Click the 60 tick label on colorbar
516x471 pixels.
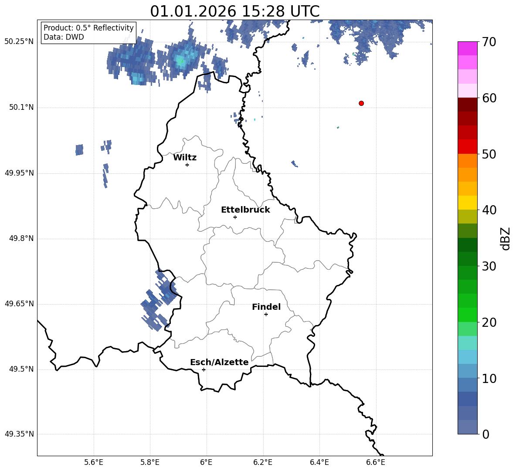(489, 98)
